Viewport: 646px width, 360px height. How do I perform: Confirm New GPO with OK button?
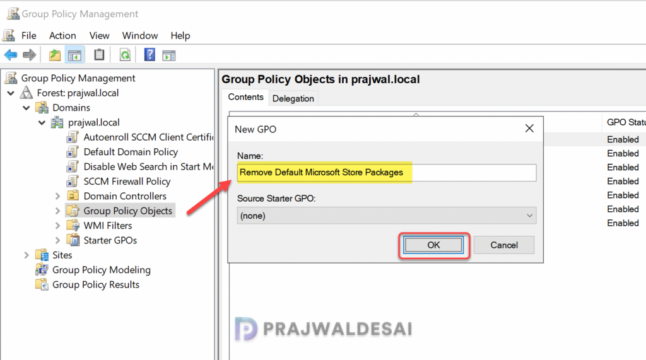[433, 245]
